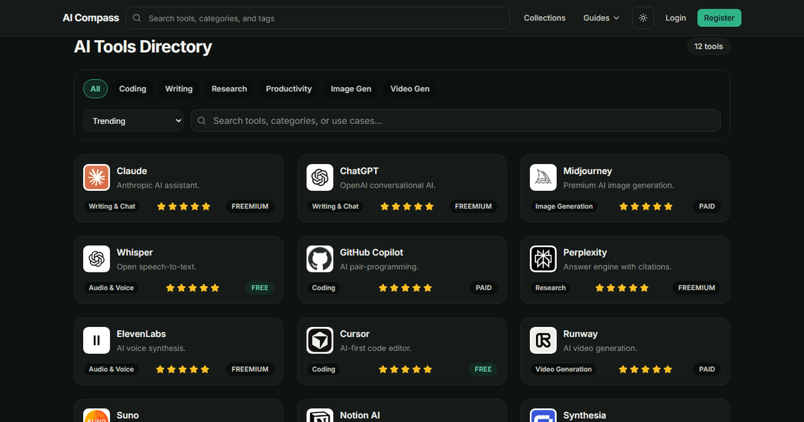This screenshot has width=804, height=422.
Task: Click the PAID badge on GitHub Copilot
Action: coord(484,288)
